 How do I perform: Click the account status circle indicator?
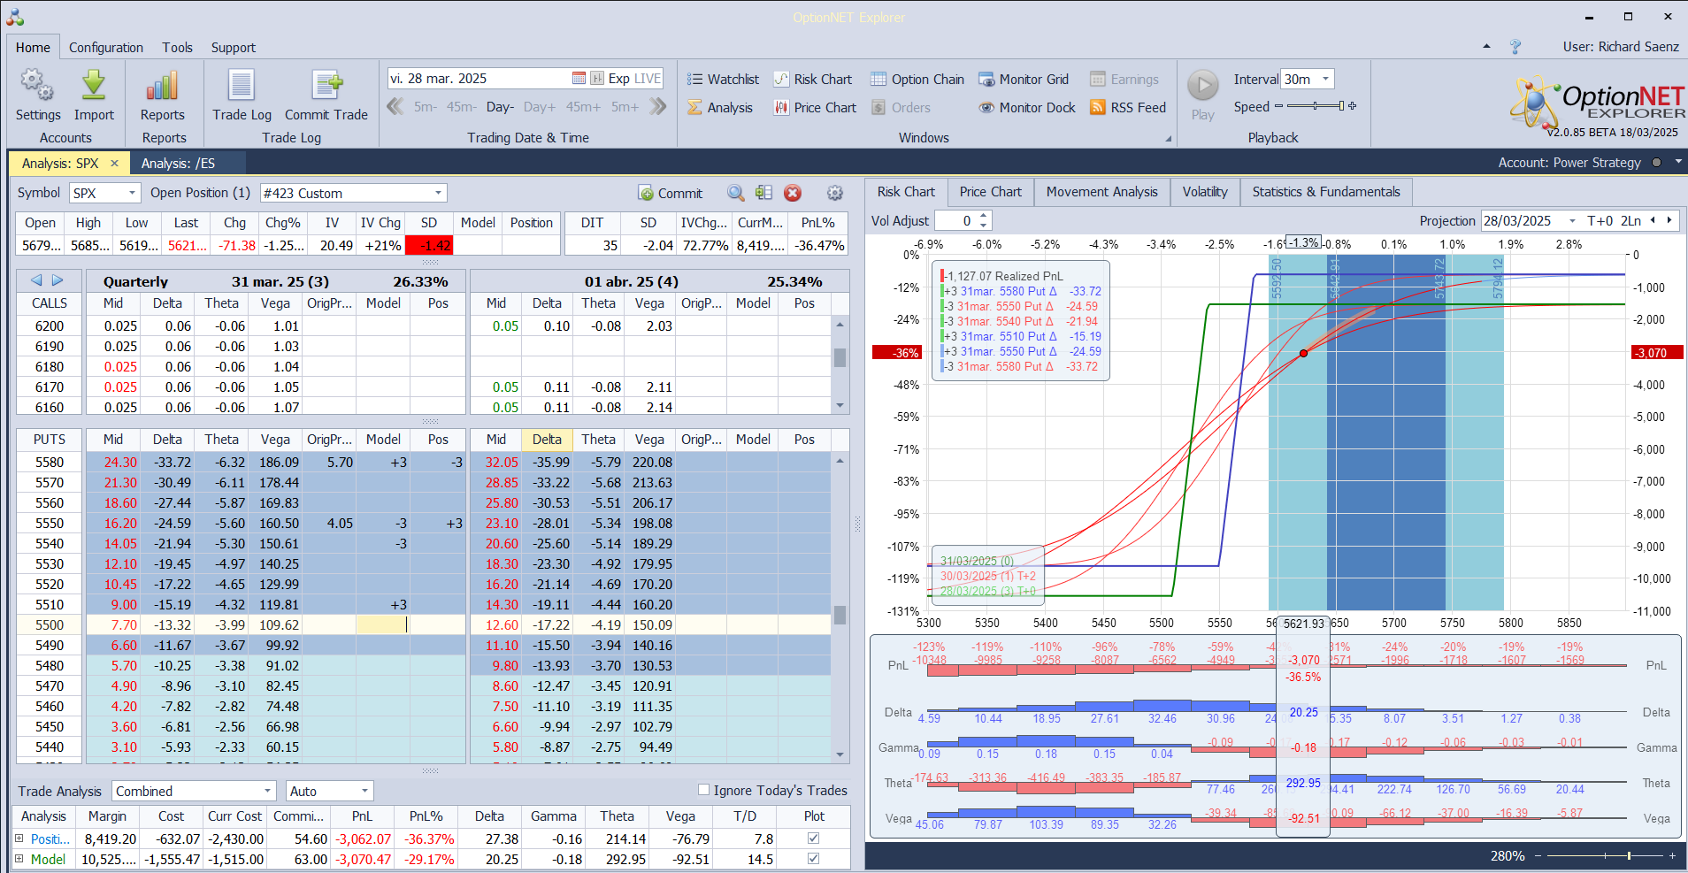[1656, 163]
